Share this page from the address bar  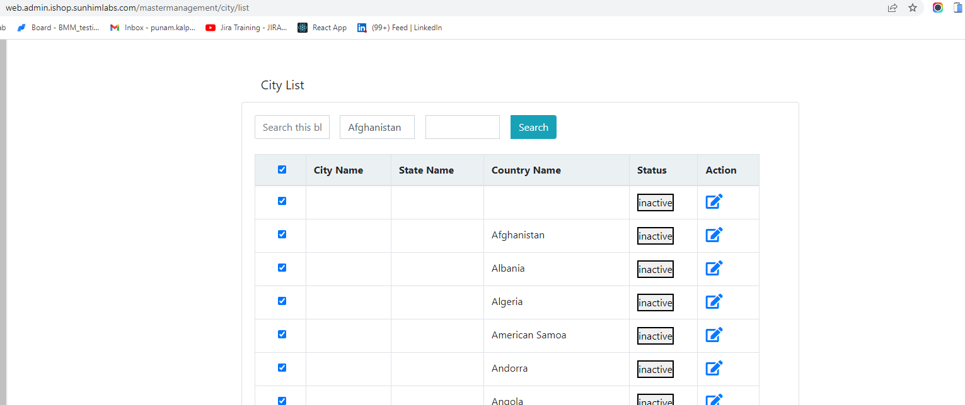coord(893,8)
